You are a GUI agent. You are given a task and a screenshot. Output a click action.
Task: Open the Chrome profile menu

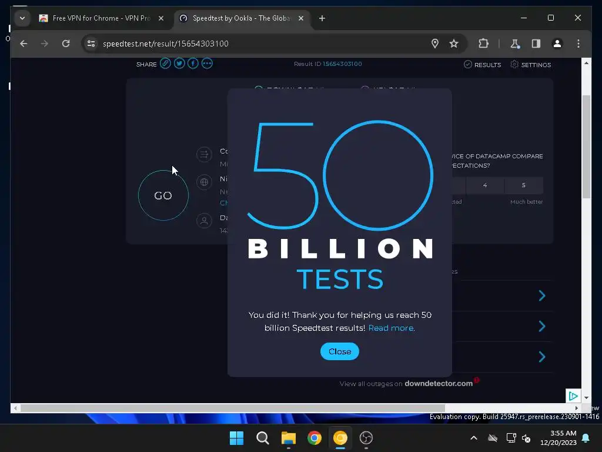pyautogui.click(x=557, y=44)
